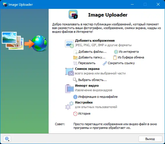165x144 pixels.
Task: Paste via Из буфера обмена link
Action: pos(131,58)
